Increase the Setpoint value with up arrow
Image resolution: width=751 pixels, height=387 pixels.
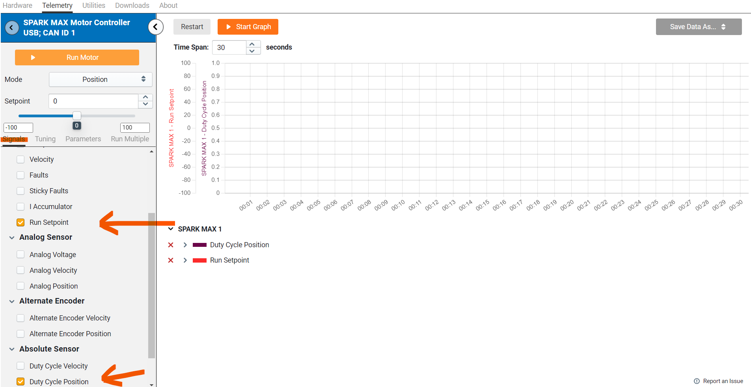[145, 97]
